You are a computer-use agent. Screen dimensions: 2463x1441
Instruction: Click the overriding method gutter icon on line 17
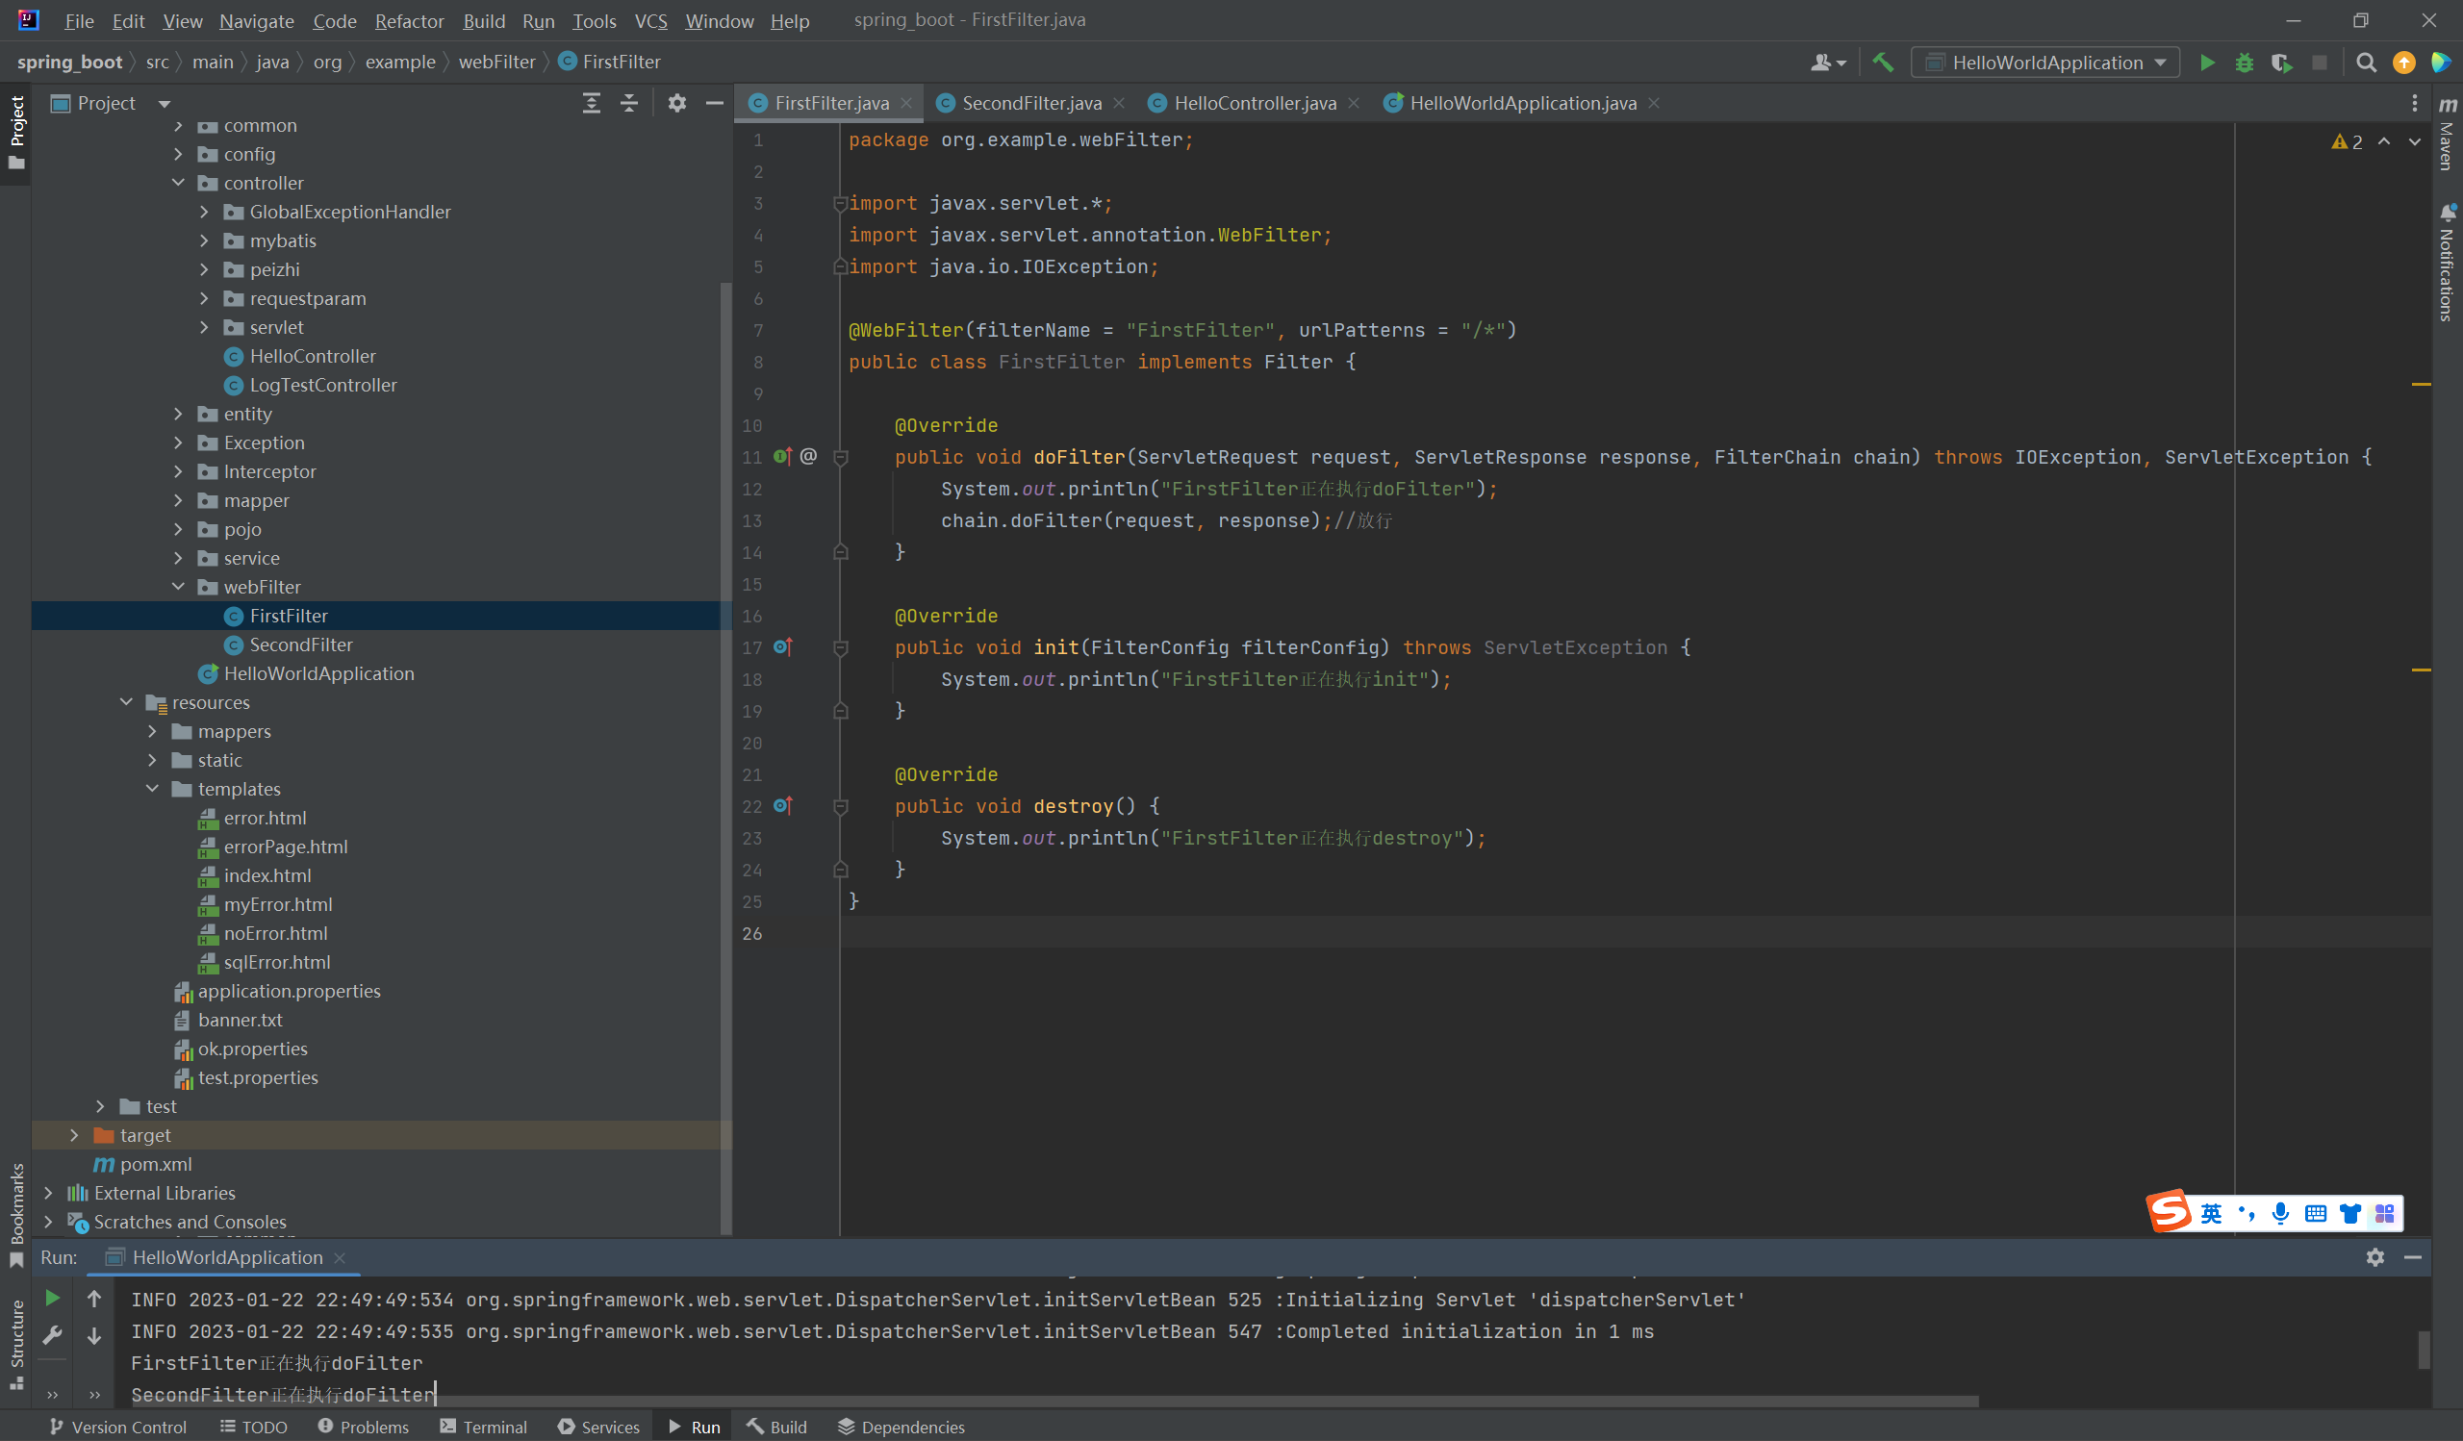(x=783, y=646)
